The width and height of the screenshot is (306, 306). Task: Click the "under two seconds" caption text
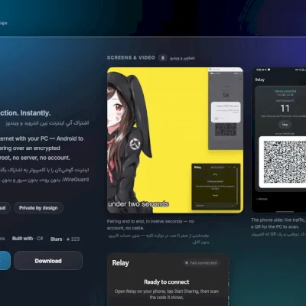tap(138, 204)
